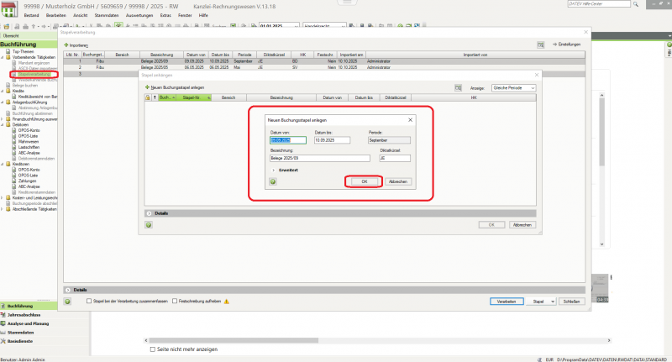Expand the Erweitert section in dialog
This screenshot has height=362, width=672.
[x=274, y=170]
